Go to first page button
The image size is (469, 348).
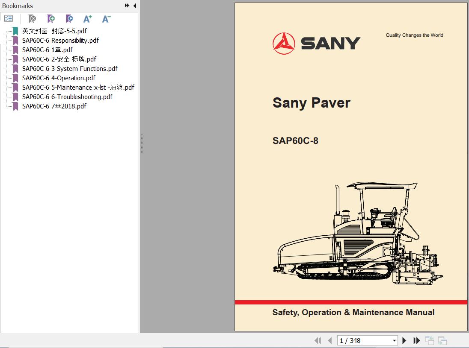tap(318, 341)
